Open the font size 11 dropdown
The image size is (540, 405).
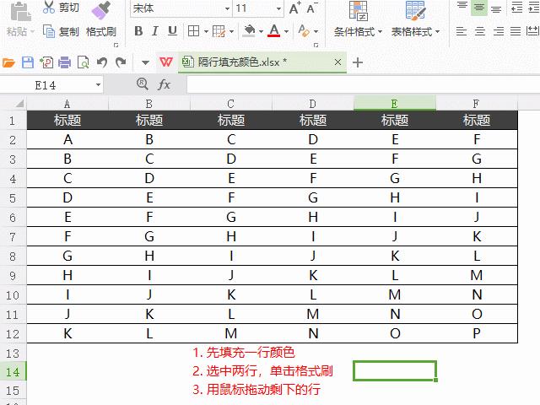(278, 8)
